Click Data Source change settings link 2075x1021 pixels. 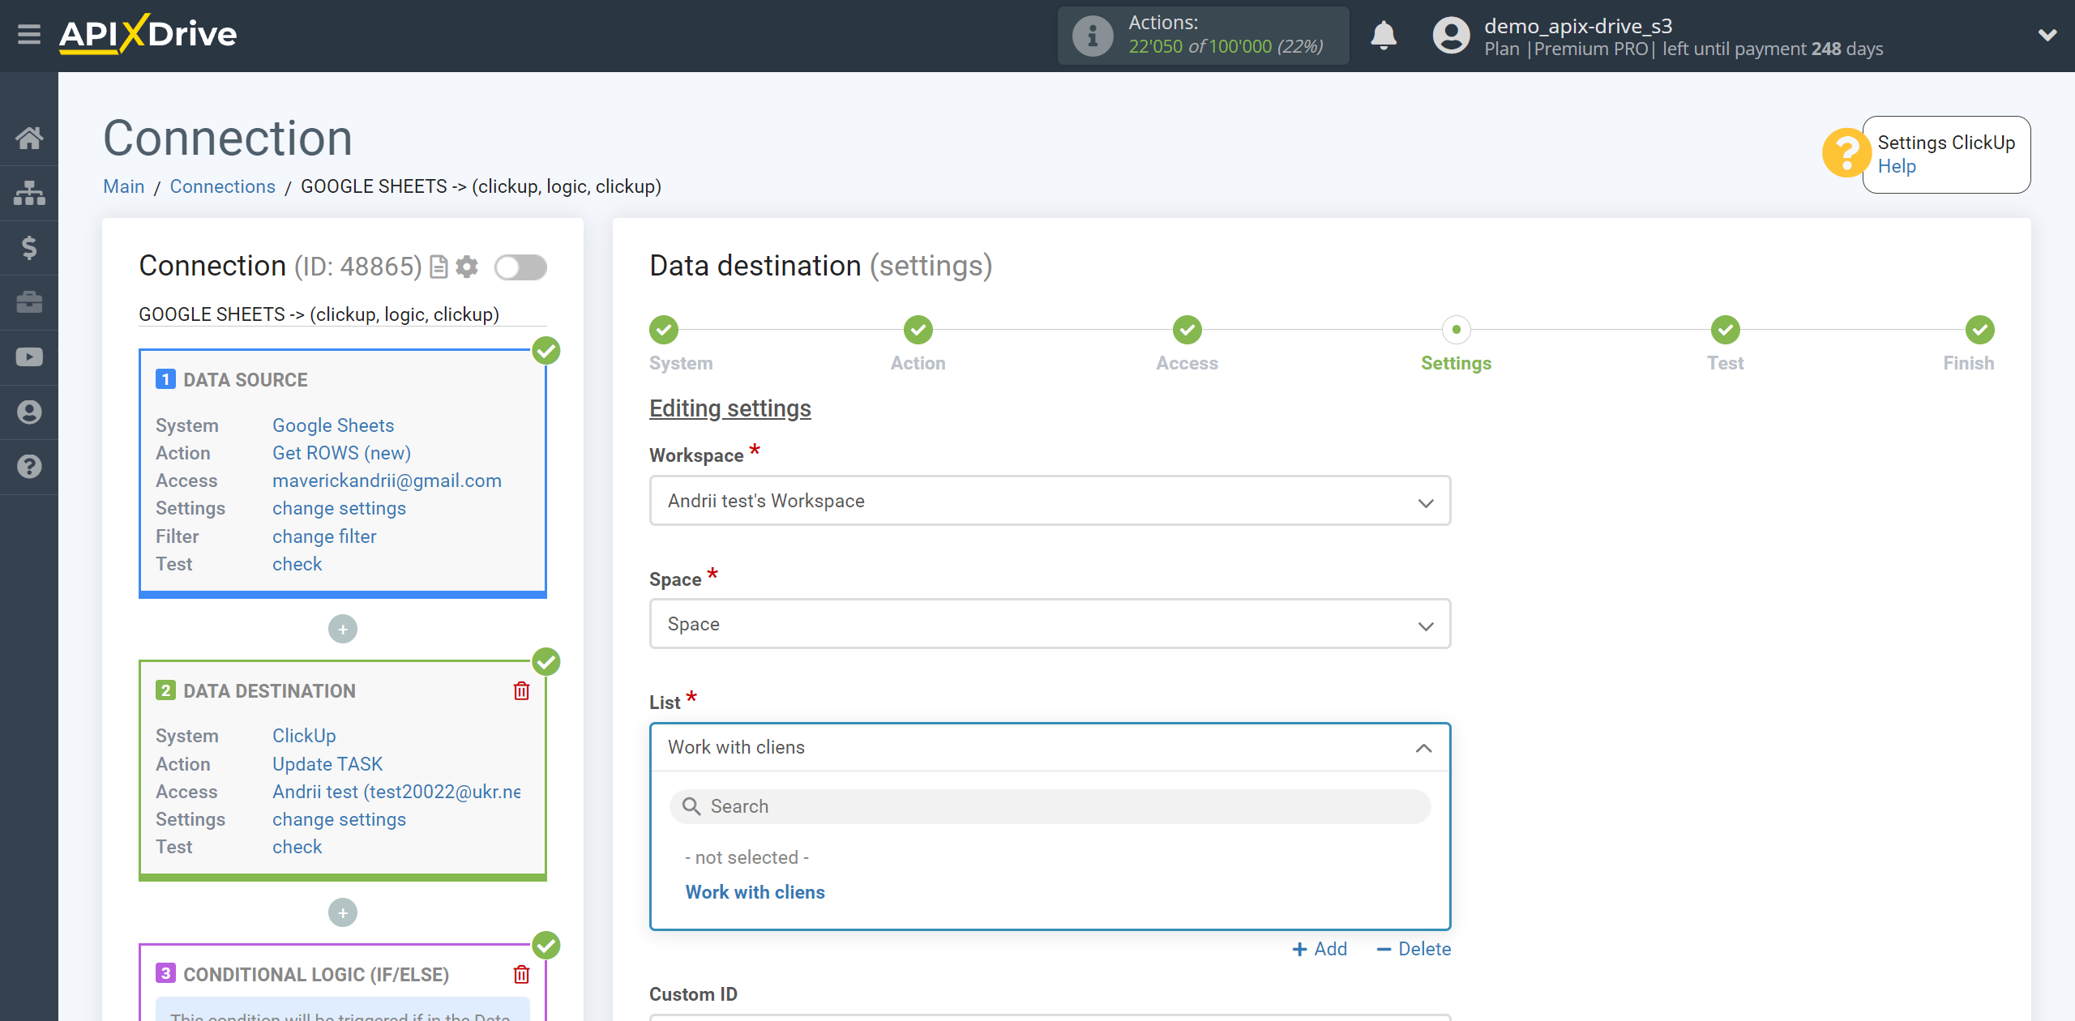coord(339,508)
